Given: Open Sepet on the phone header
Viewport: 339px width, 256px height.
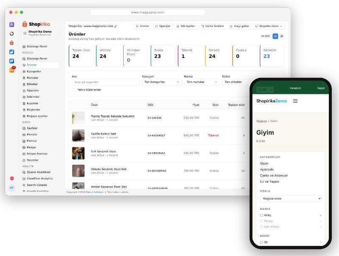Looking at the screenshot, I should [321, 88].
